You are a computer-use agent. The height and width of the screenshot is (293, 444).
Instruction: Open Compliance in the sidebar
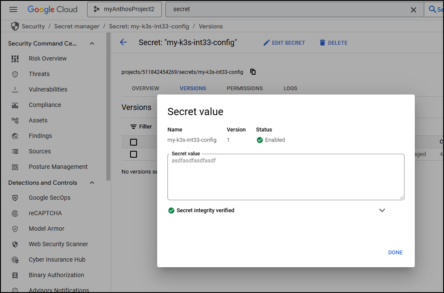[x=45, y=105]
